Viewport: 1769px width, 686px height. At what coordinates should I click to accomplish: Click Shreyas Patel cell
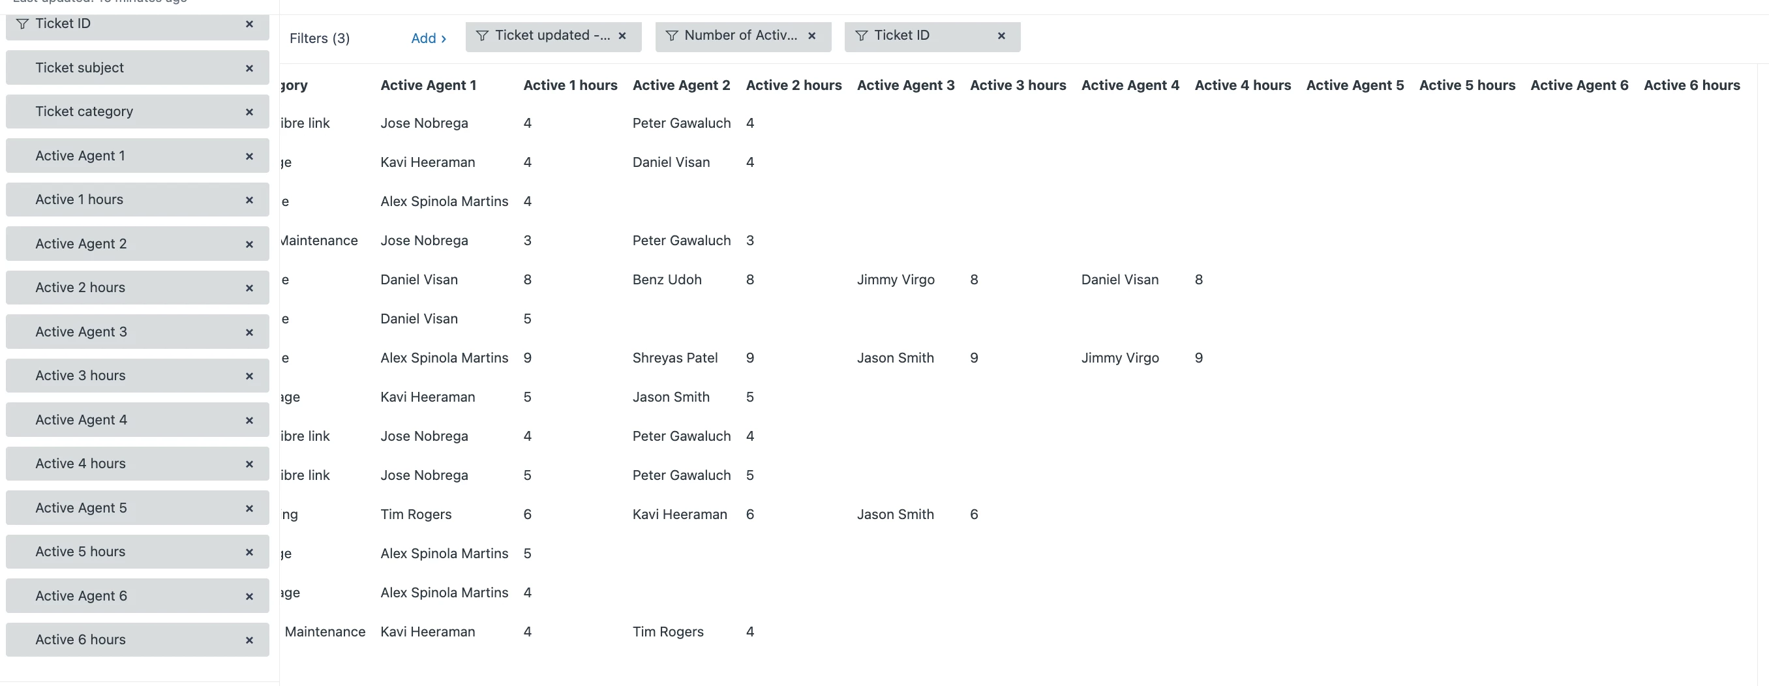pos(675,358)
